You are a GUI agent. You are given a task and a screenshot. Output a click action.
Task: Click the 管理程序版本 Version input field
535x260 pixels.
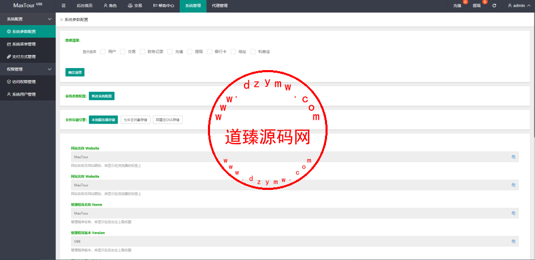click(295, 241)
